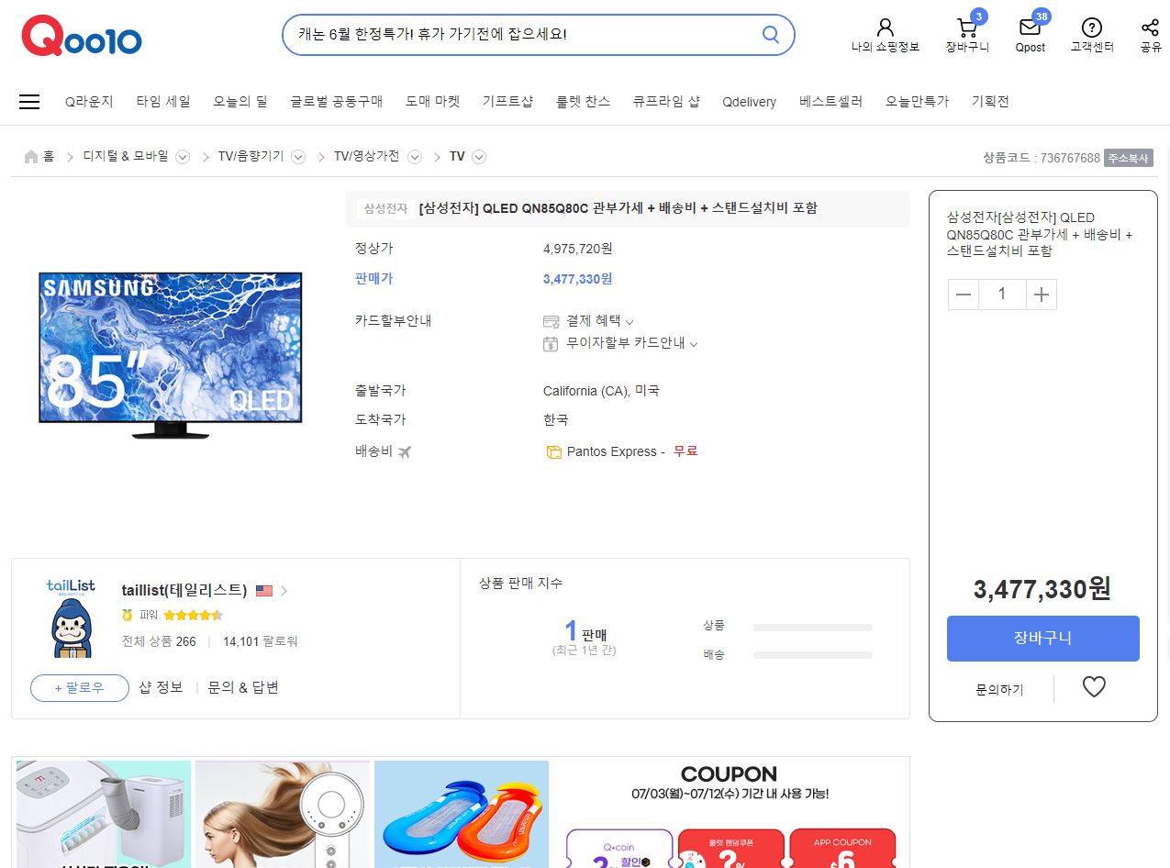Open 베스트셀러 menu

830,102
